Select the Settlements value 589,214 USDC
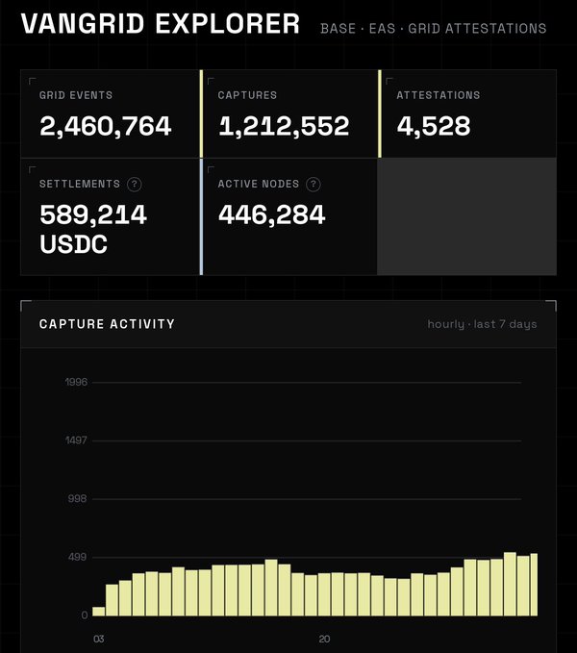The height and width of the screenshot is (653, 577). pyautogui.click(x=93, y=229)
